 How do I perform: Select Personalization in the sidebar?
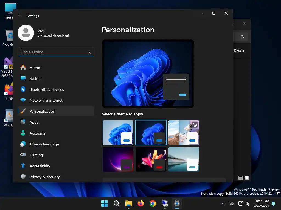56,111
